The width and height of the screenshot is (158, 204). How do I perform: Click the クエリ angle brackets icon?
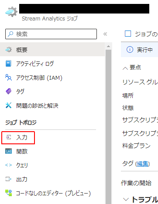(8, 165)
